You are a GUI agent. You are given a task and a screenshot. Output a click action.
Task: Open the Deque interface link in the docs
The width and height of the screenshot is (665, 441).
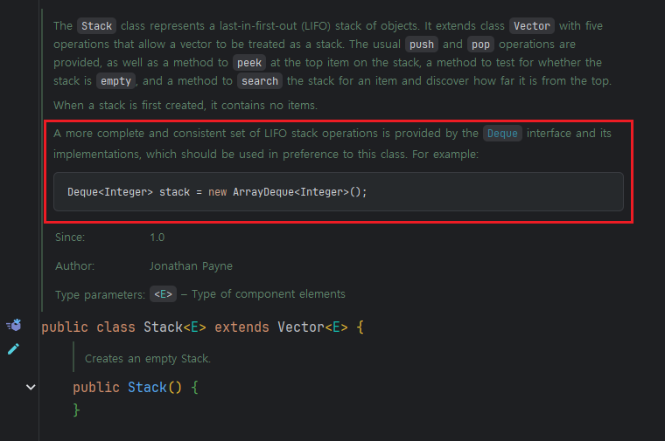tap(502, 134)
